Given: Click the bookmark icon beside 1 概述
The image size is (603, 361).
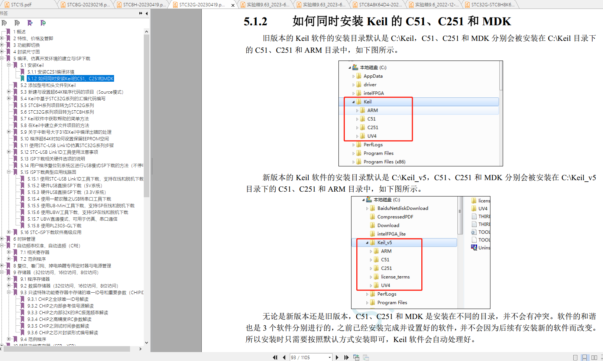Looking at the screenshot, I should click(9, 32).
